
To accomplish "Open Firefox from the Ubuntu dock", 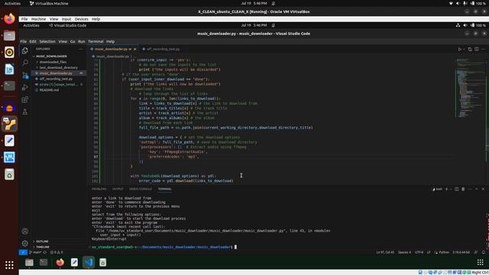I will click(9, 18).
